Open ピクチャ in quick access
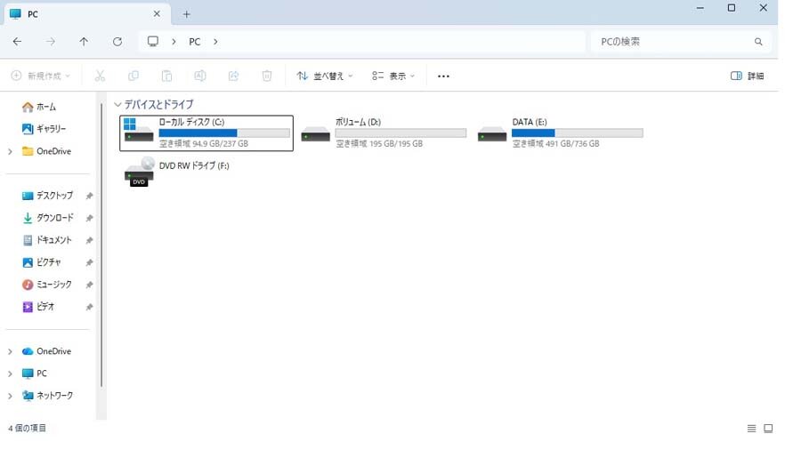Viewport: 801px width, 450px height. 41,262
